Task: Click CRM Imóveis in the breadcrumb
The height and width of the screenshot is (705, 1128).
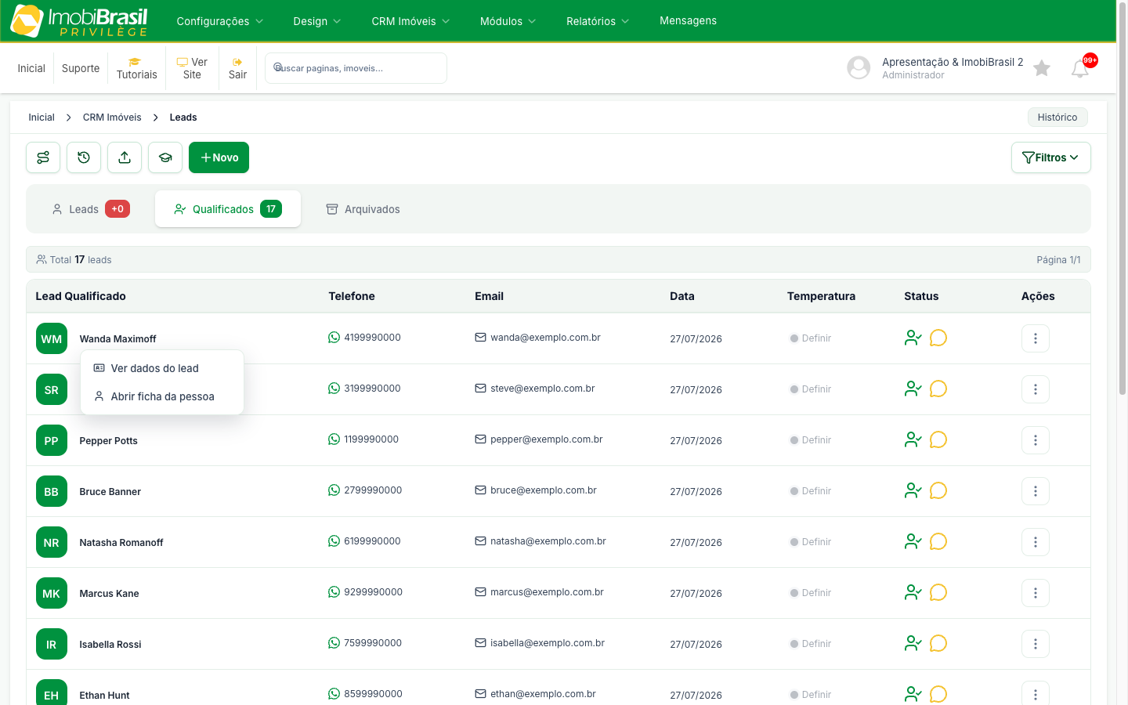Action: (112, 117)
